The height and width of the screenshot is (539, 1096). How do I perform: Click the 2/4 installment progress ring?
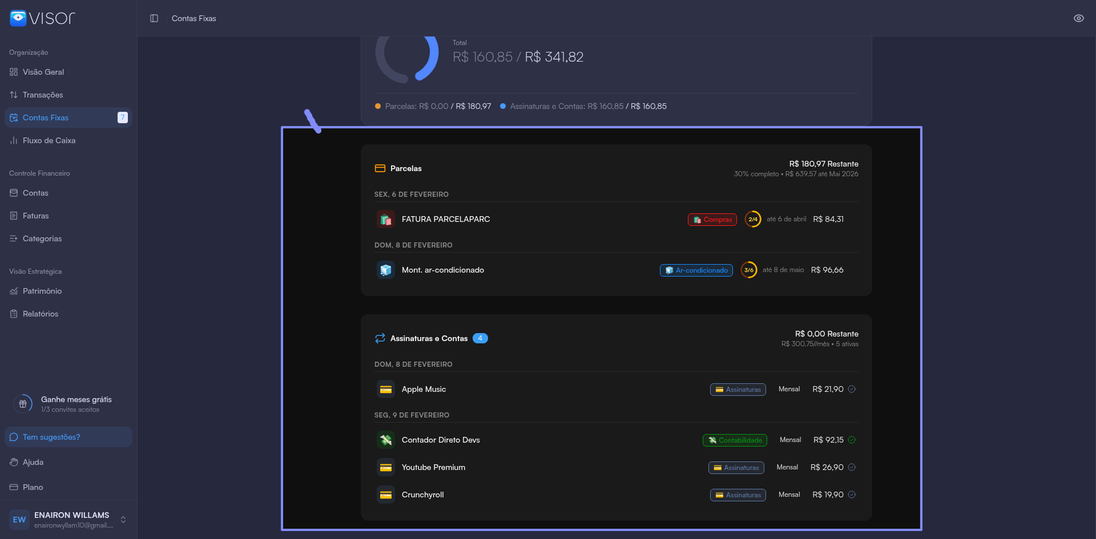click(753, 219)
